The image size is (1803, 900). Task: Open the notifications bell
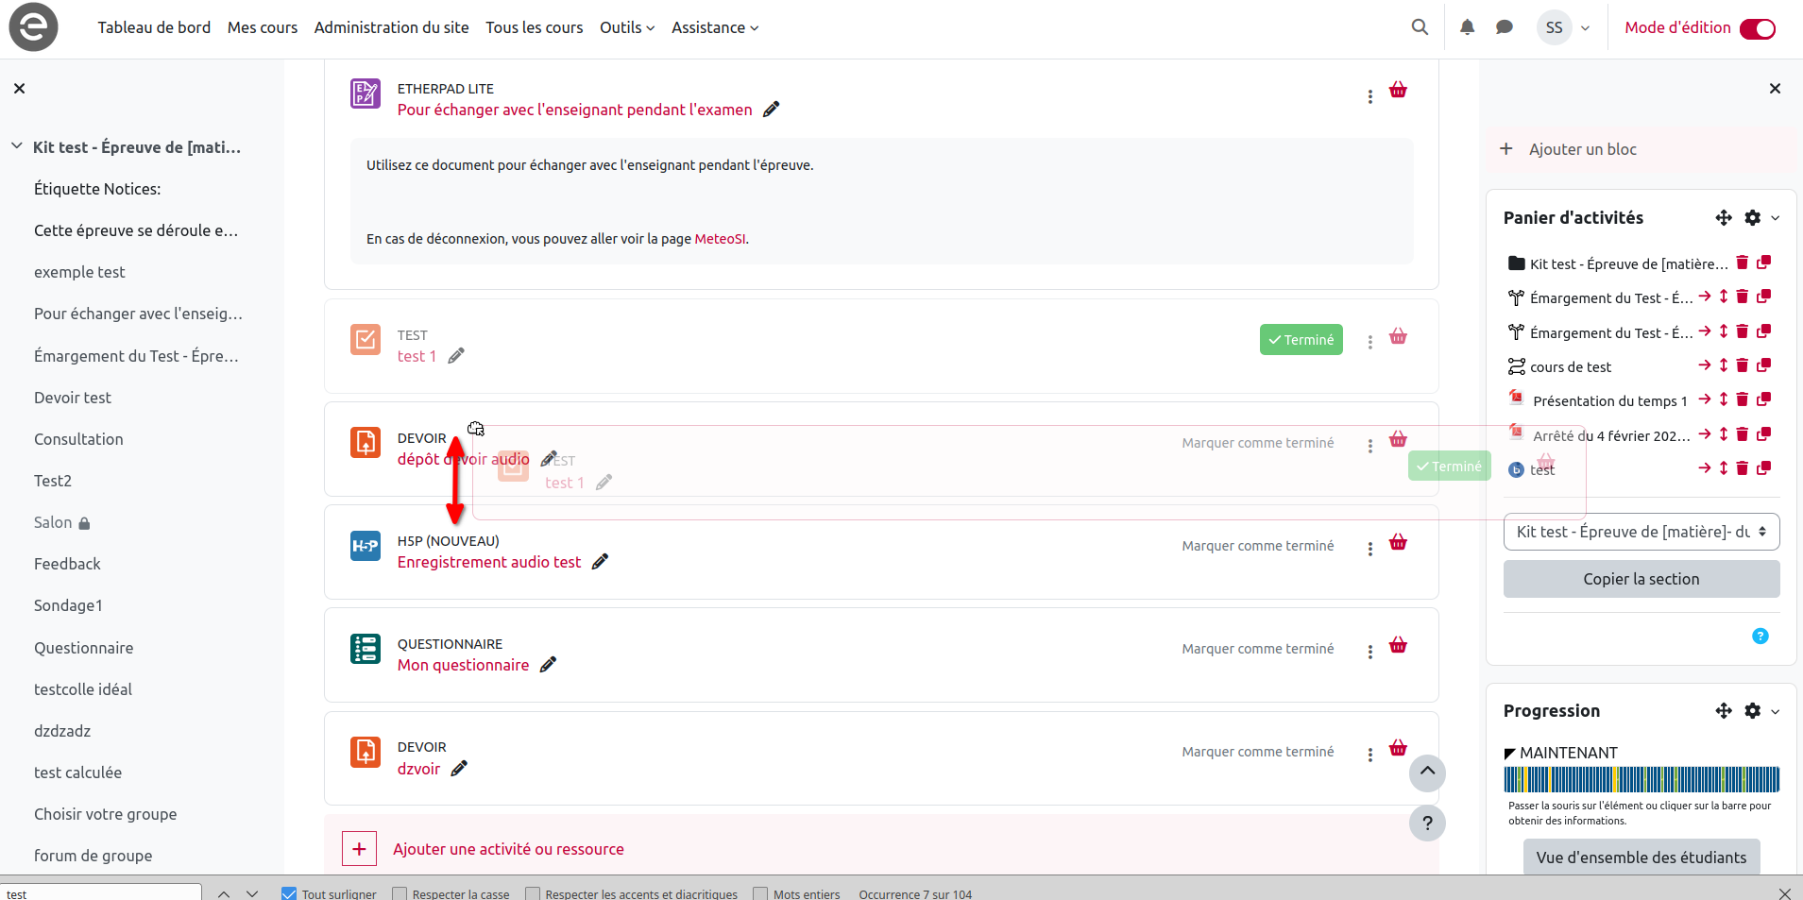point(1467,27)
